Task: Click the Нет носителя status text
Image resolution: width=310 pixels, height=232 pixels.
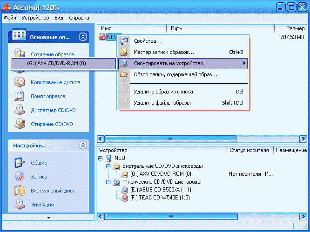Action: pyautogui.click(x=250, y=174)
